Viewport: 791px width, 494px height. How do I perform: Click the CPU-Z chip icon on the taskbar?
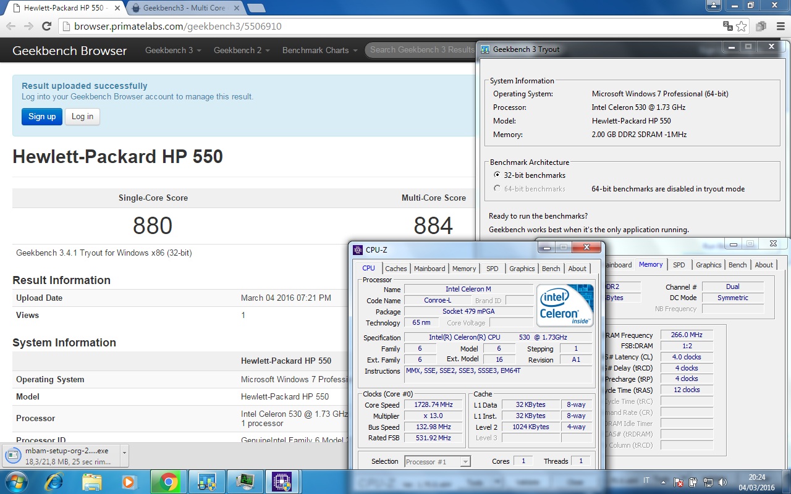click(x=282, y=482)
